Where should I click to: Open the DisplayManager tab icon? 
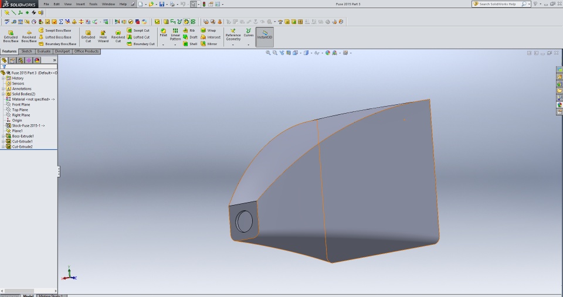click(37, 60)
